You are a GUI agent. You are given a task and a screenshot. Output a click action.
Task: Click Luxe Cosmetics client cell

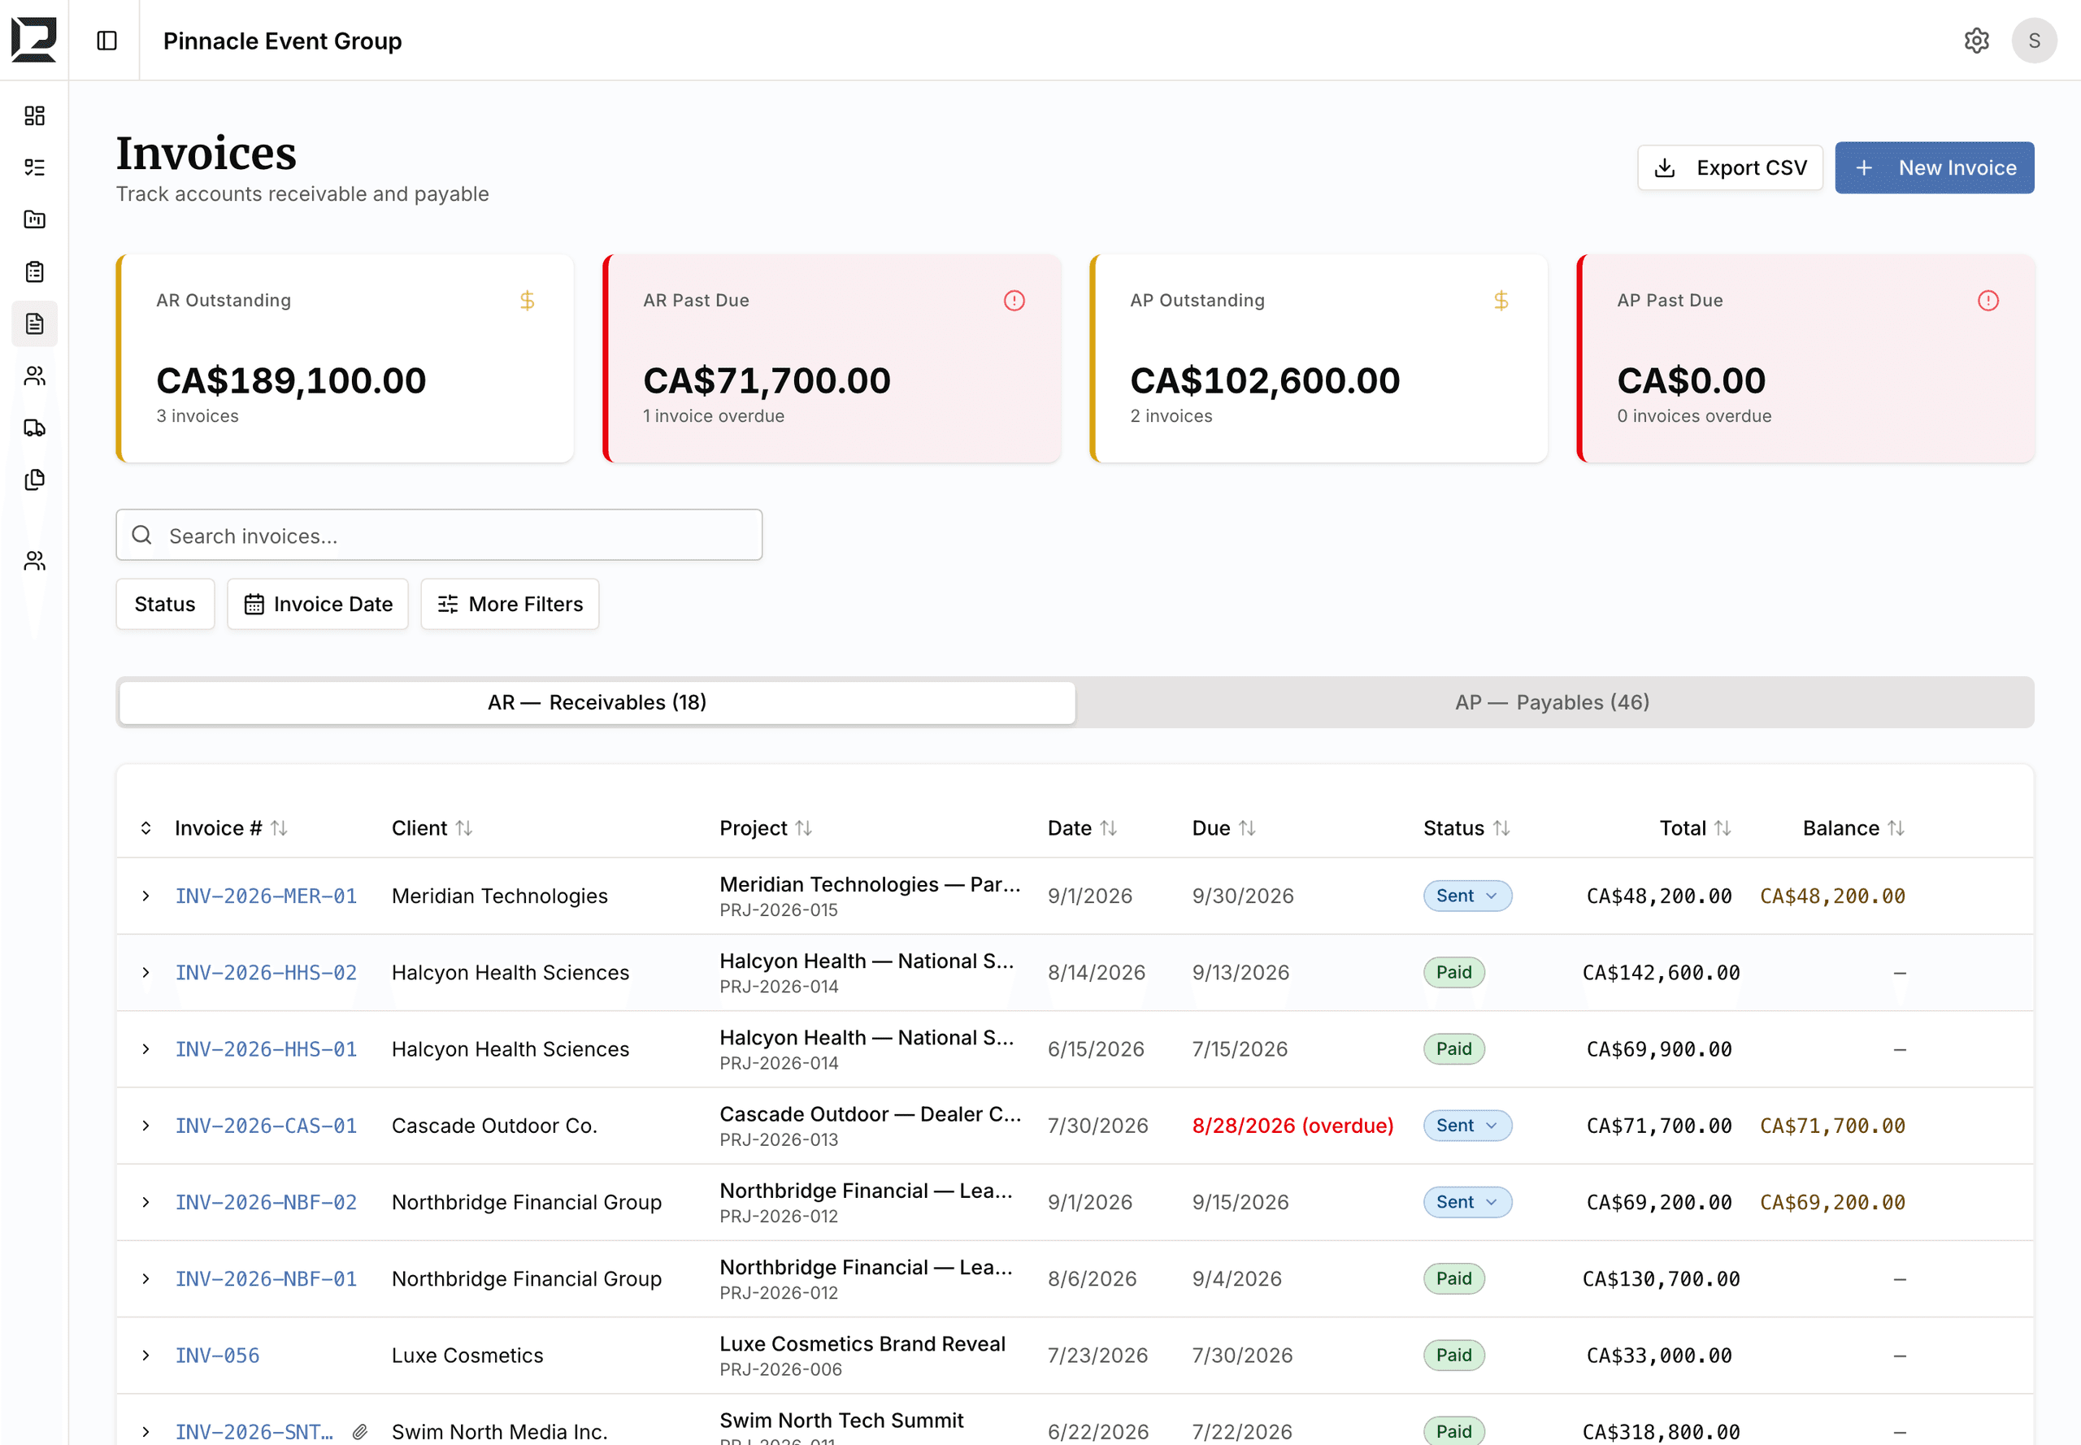tap(467, 1356)
